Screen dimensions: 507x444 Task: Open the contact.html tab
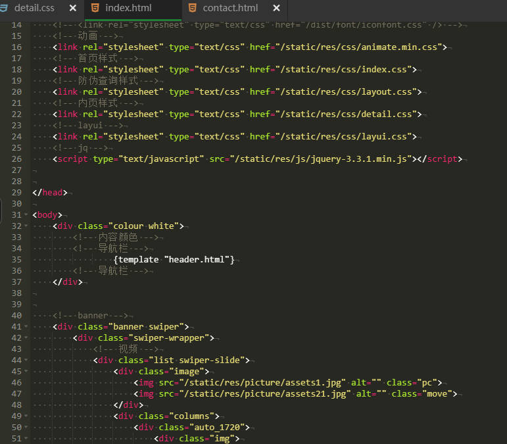230,8
